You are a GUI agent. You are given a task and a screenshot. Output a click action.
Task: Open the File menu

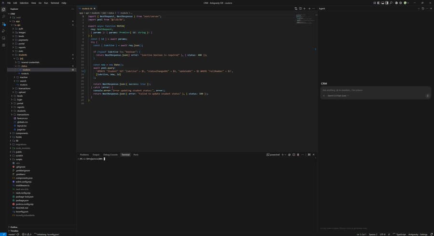pos(9,3)
